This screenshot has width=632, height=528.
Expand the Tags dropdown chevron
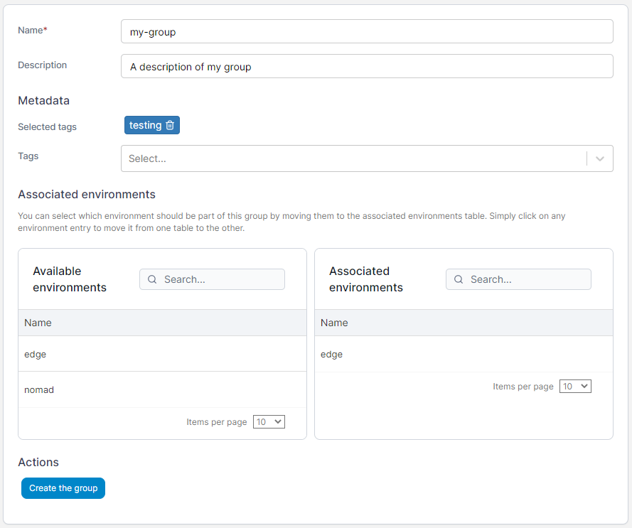click(600, 158)
